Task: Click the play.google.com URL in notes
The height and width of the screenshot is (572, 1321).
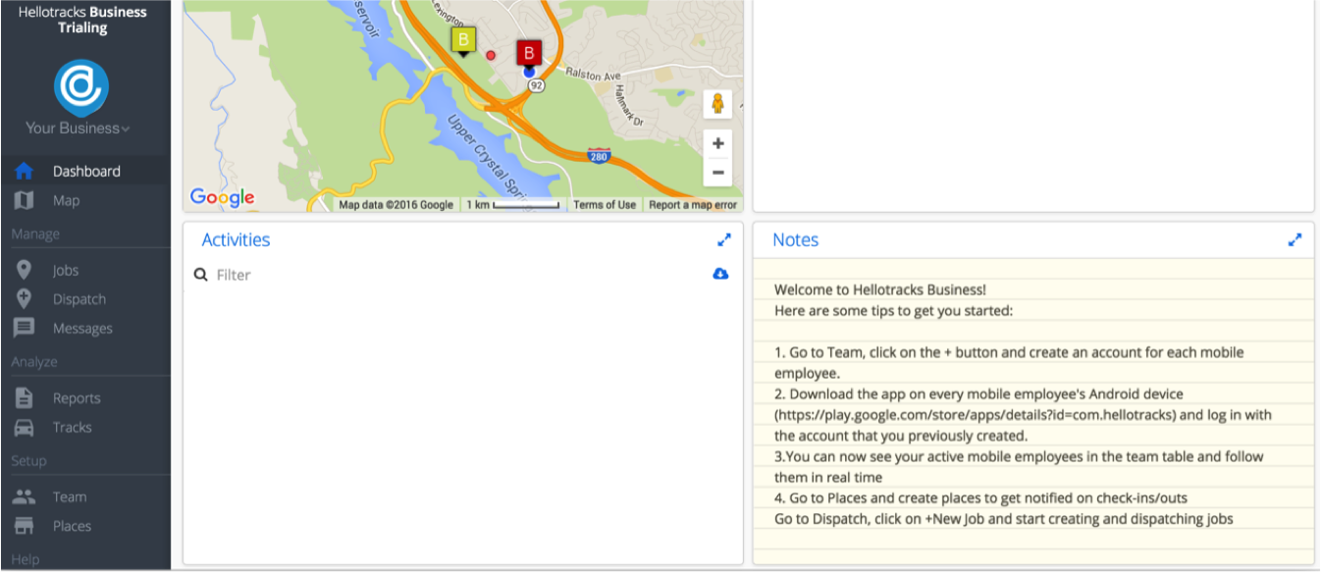Action: click(x=975, y=415)
